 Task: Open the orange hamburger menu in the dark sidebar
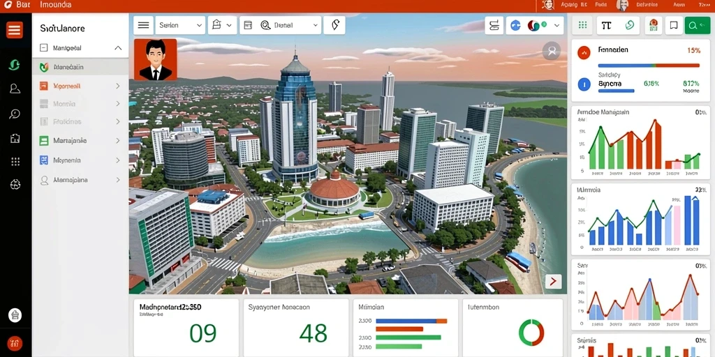[15, 30]
